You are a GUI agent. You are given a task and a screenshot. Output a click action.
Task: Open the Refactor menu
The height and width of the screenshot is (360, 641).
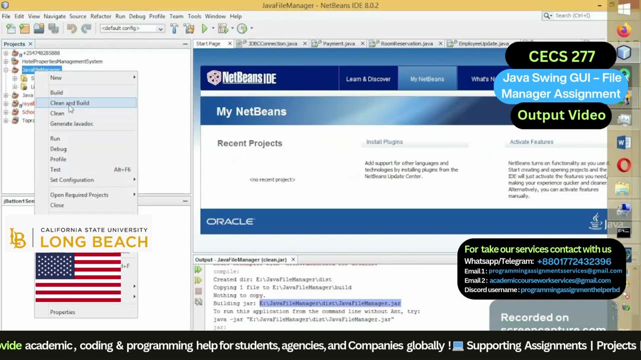(101, 16)
